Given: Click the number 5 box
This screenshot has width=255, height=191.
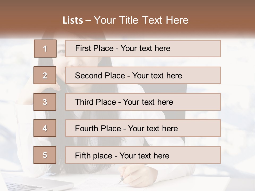Looking at the screenshot, I should click(45, 155).
